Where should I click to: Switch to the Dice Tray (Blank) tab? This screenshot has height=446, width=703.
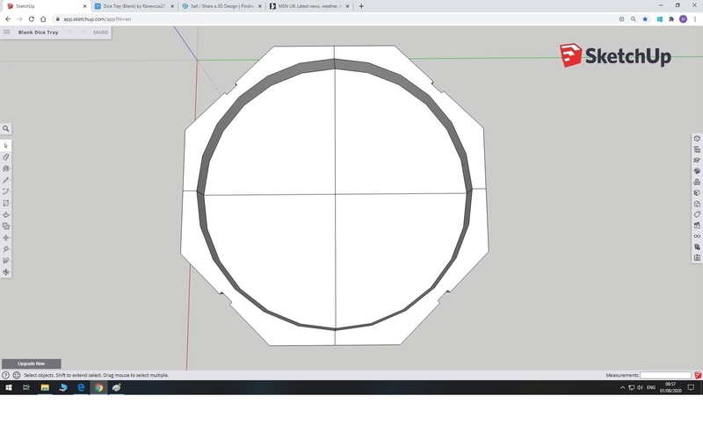(134, 6)
